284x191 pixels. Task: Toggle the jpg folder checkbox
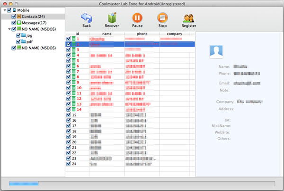[x=18, y=35]
